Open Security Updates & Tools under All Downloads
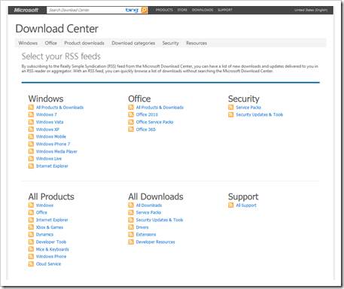Screen dimensions: 344x289 160,220
